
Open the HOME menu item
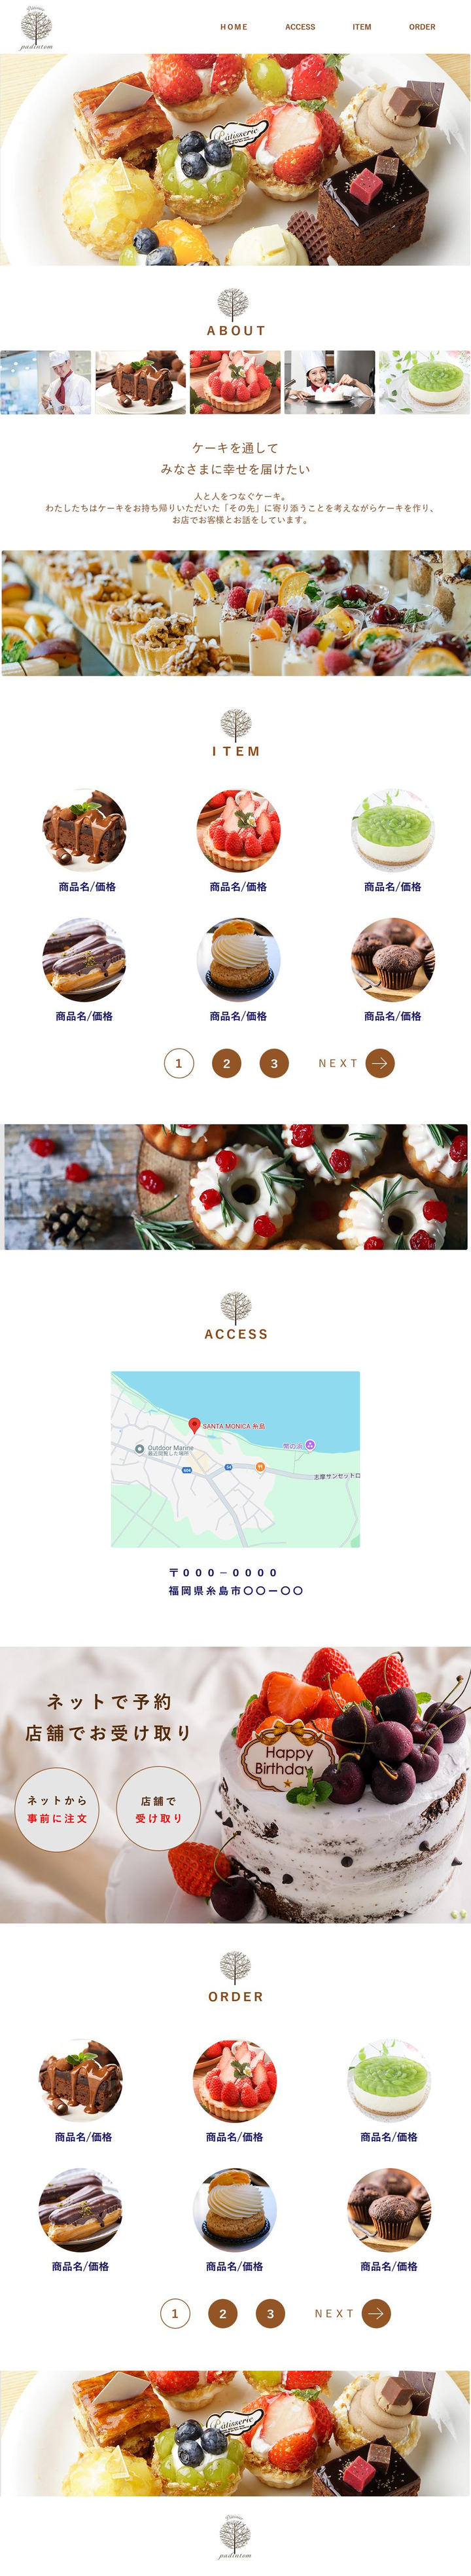pos(234,27)
